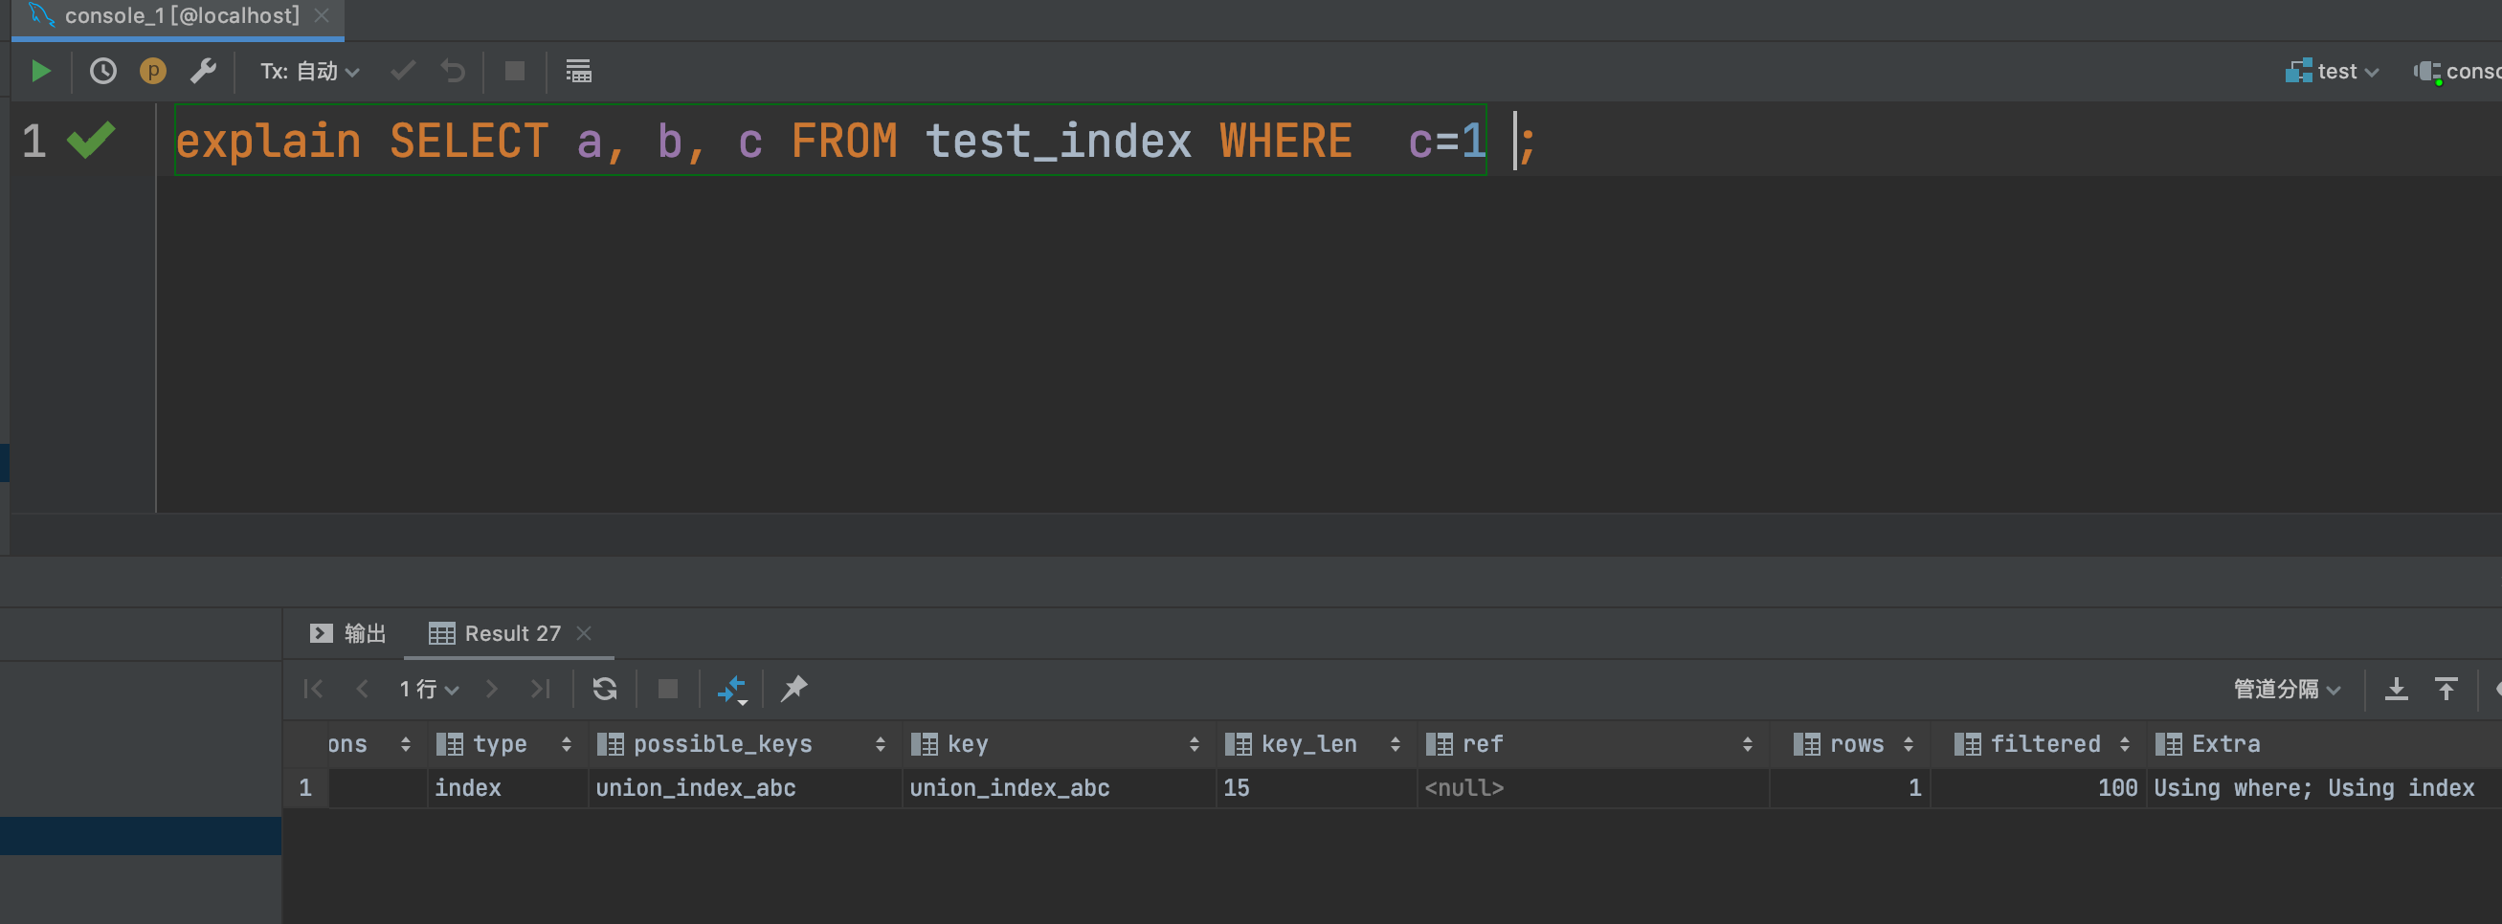This screenshot has height=924, width=2502.
Task: Click stop icon in the result toolbar
Action: [x=668, y=689]
